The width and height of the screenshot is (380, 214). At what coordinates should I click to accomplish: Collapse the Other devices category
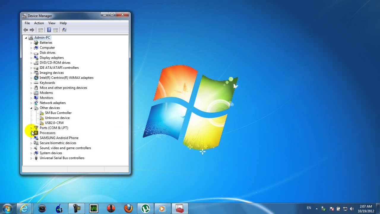pyautogui.click(x=31, y=108)
